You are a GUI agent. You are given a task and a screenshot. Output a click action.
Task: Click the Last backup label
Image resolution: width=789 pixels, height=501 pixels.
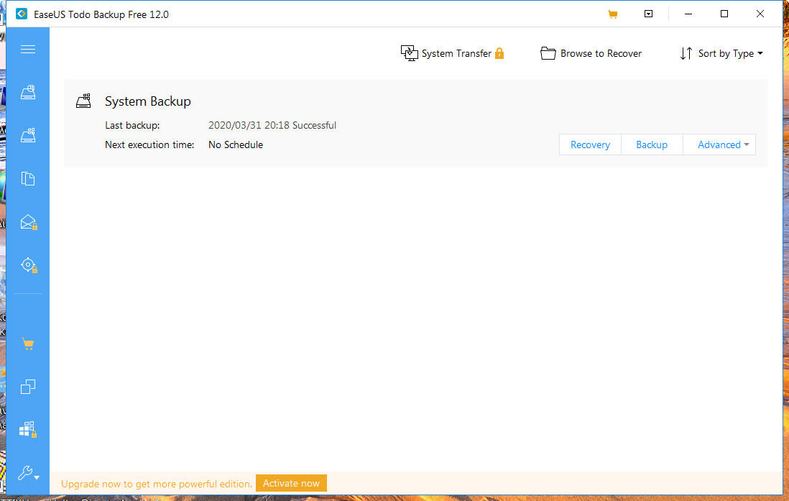(x=132, y=125)
